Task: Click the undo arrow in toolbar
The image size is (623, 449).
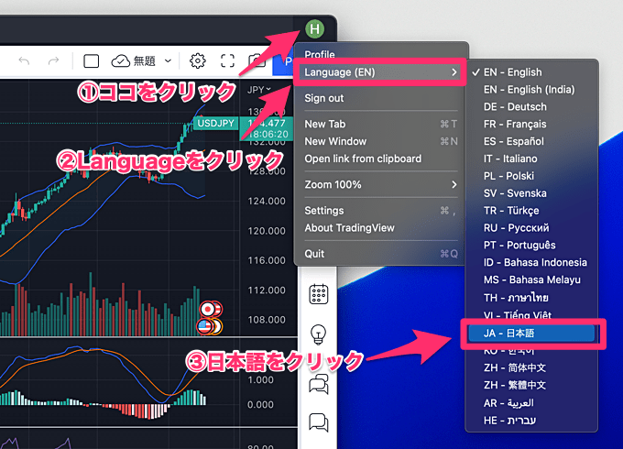Action: (x=25, y=61)
